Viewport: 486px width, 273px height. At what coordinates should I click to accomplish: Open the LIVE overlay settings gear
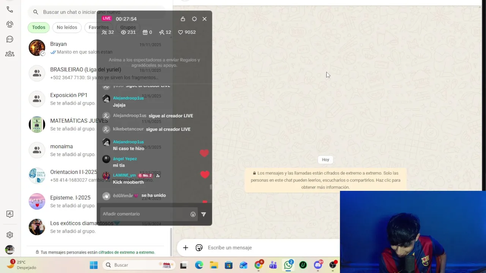point(194,19)
